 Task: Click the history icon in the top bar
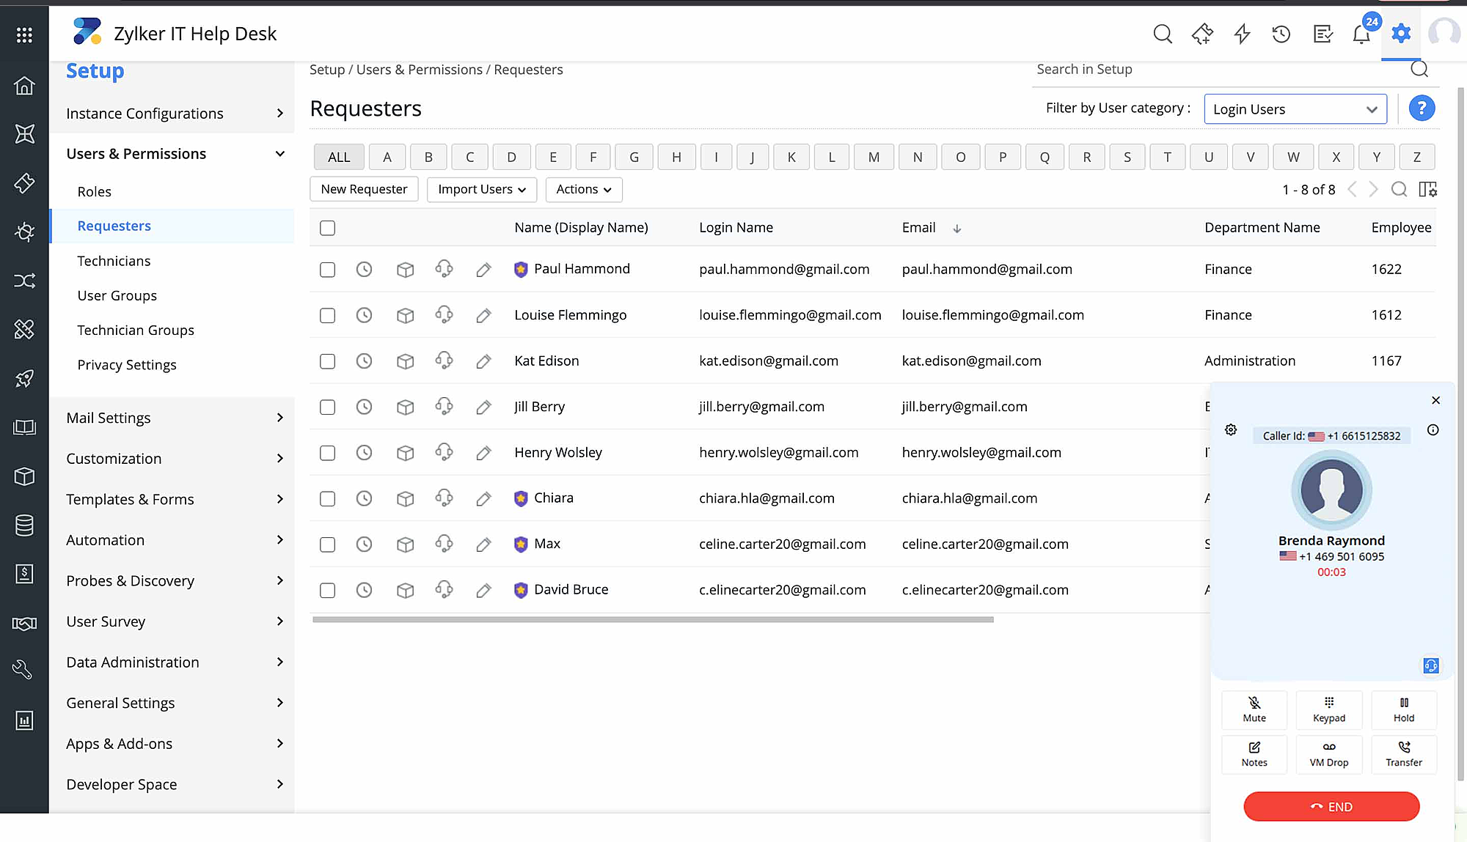tap(1281, 33)
